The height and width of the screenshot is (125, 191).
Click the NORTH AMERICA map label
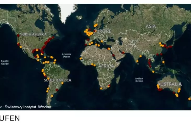tap(33, 34)
